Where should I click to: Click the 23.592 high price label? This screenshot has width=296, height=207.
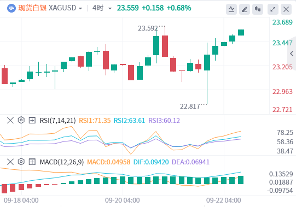point(148,28)
